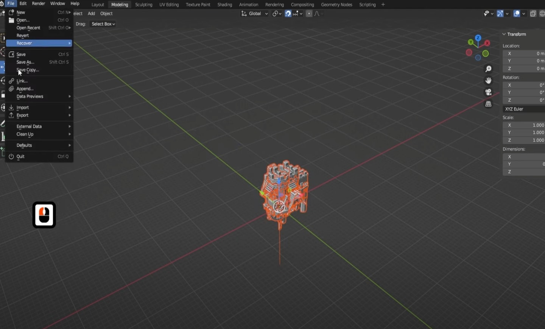Click the unlabeled blue negative-Z gizmo circle
This screenshot has width=545, height=329.
tap(478, 58)
